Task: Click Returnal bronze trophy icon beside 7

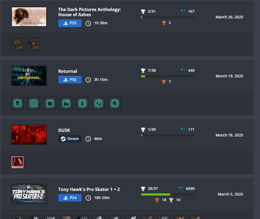Action: pos(164,82)
